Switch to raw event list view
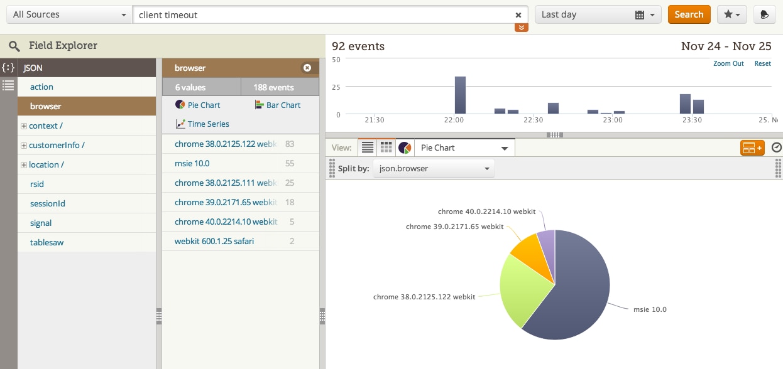783x369 pixels. click(368, 147)
